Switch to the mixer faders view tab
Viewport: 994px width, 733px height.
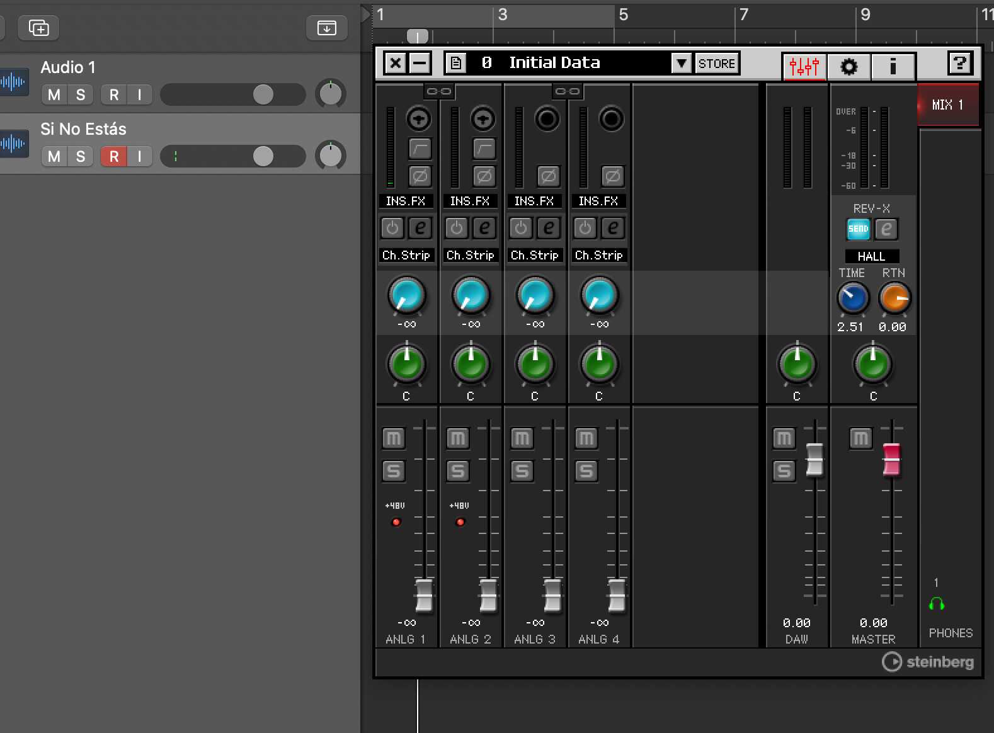804,65
